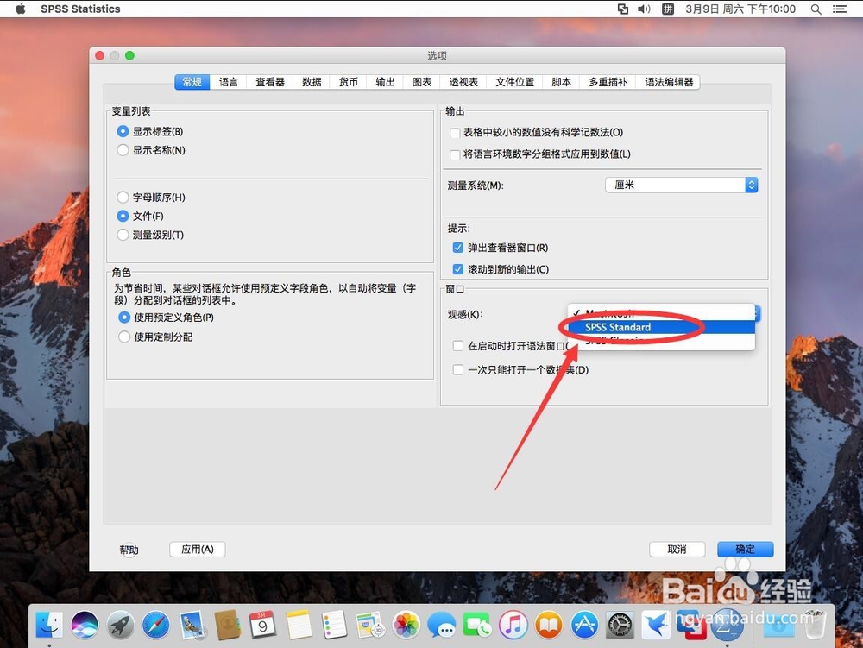Open Maps app in dock
Screen dimensions: 863x648
pyautogui.click(x=370, y=625)
